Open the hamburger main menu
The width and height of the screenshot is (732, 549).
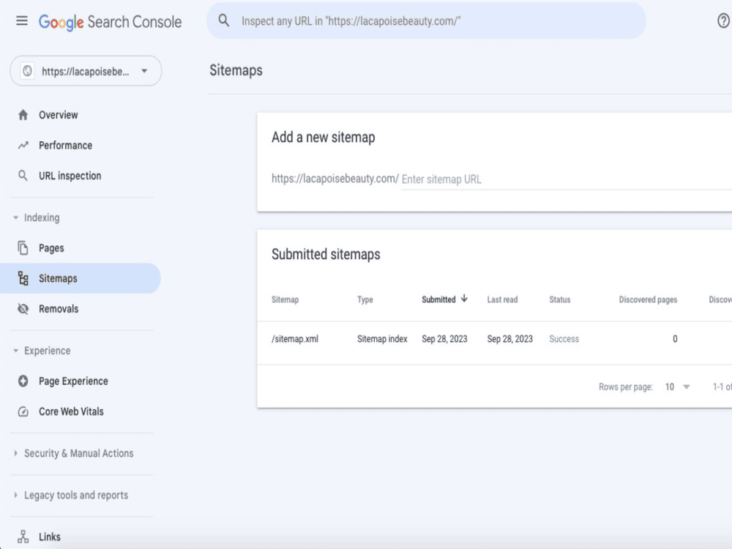[x=22, y=21]
